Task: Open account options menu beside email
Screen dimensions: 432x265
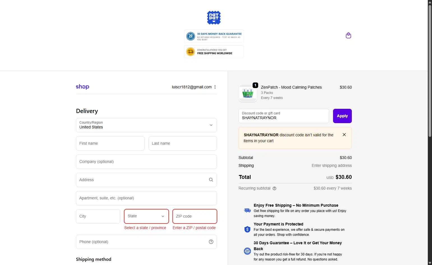Action: point(215,87)
